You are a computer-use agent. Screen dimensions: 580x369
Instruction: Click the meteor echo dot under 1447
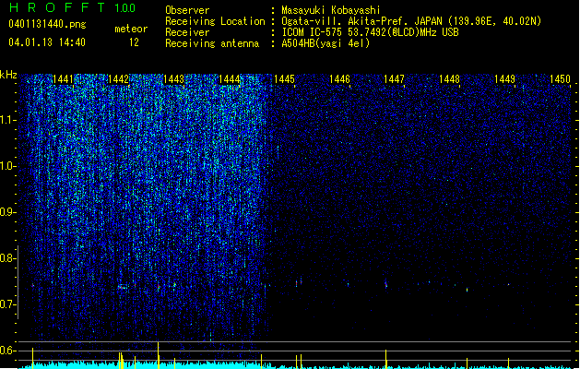pos(386,285)
